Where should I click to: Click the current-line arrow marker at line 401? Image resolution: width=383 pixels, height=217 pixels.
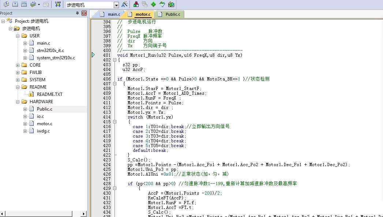pyautogui.click(x=93, y=55)
